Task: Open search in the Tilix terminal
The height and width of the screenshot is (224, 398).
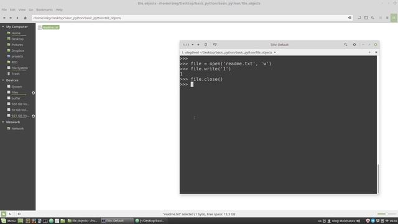Action: (x=346, y=45)
